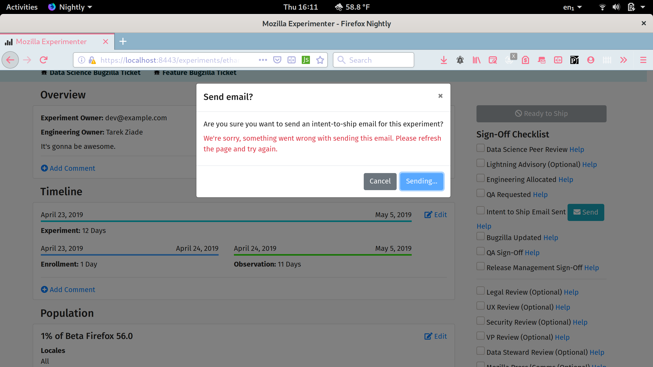
Task: Check the Engineering Allocated checkbox
Action: (481, 178)
